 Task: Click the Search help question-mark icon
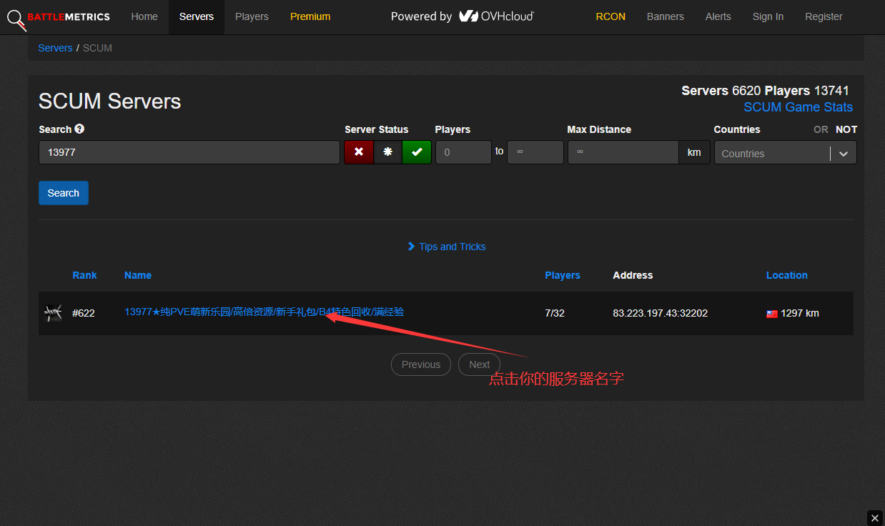79,129
